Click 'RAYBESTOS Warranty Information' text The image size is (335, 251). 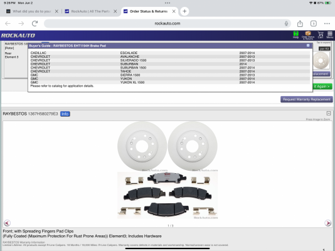24,242
